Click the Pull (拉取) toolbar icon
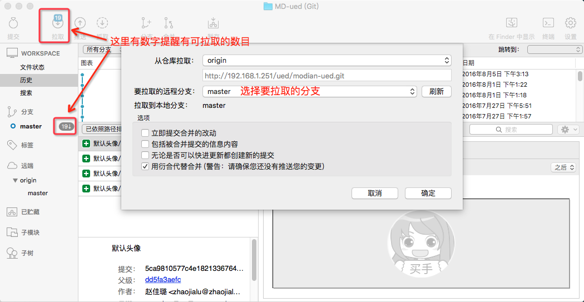Image resolution: width=584 pixels, height=302 pixels. pyautogui.click(x=58, y=22)
